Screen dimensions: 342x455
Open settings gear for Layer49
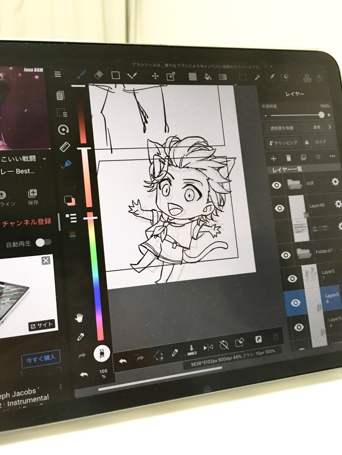click(338, 204)
